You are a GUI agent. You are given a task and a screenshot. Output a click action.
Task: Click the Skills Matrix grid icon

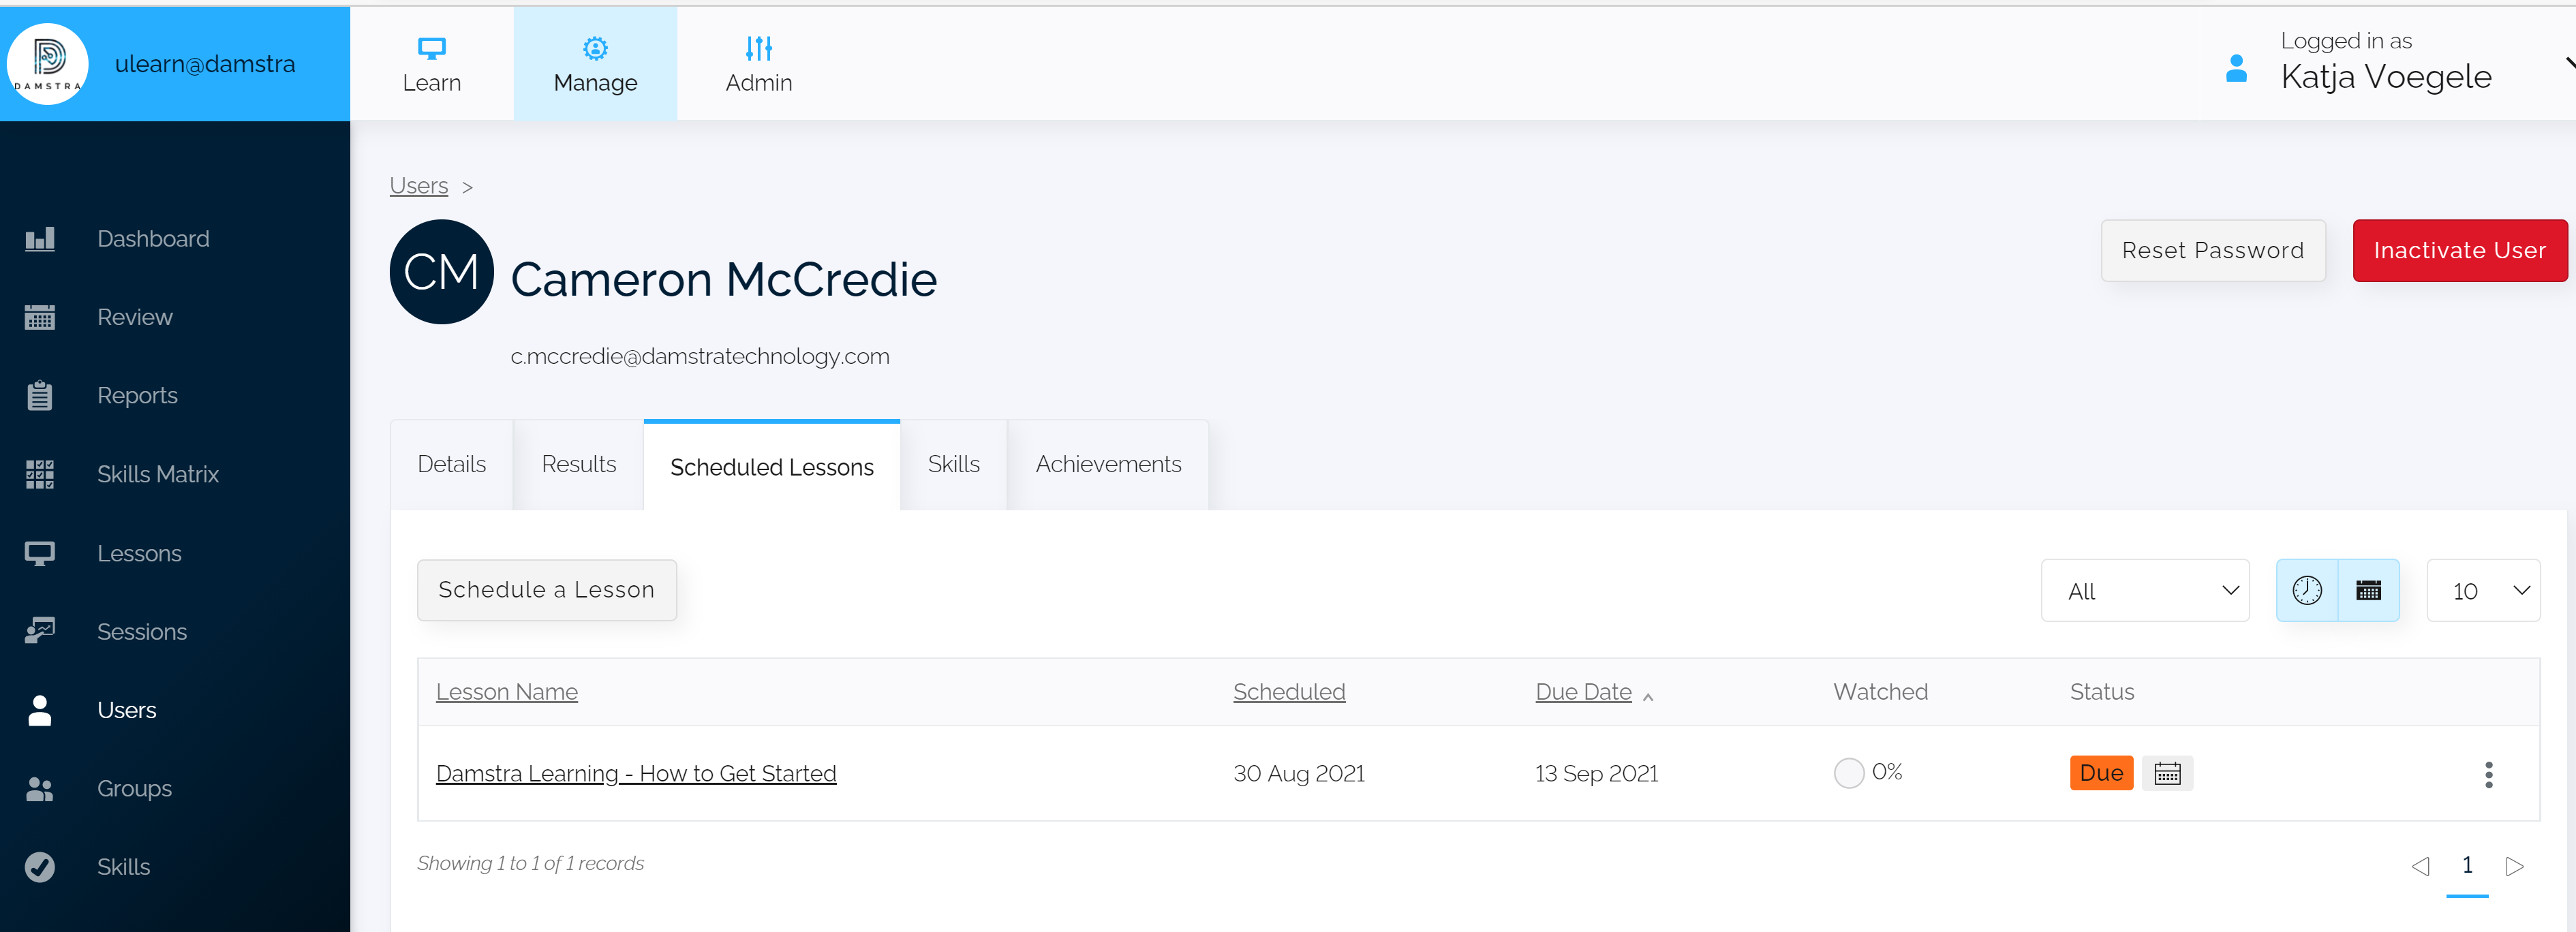pyautogui.click(x=40, y=474)
